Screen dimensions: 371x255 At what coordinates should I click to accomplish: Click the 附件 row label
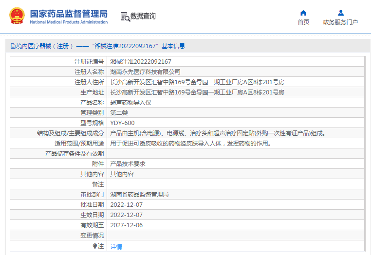(98, 164)
